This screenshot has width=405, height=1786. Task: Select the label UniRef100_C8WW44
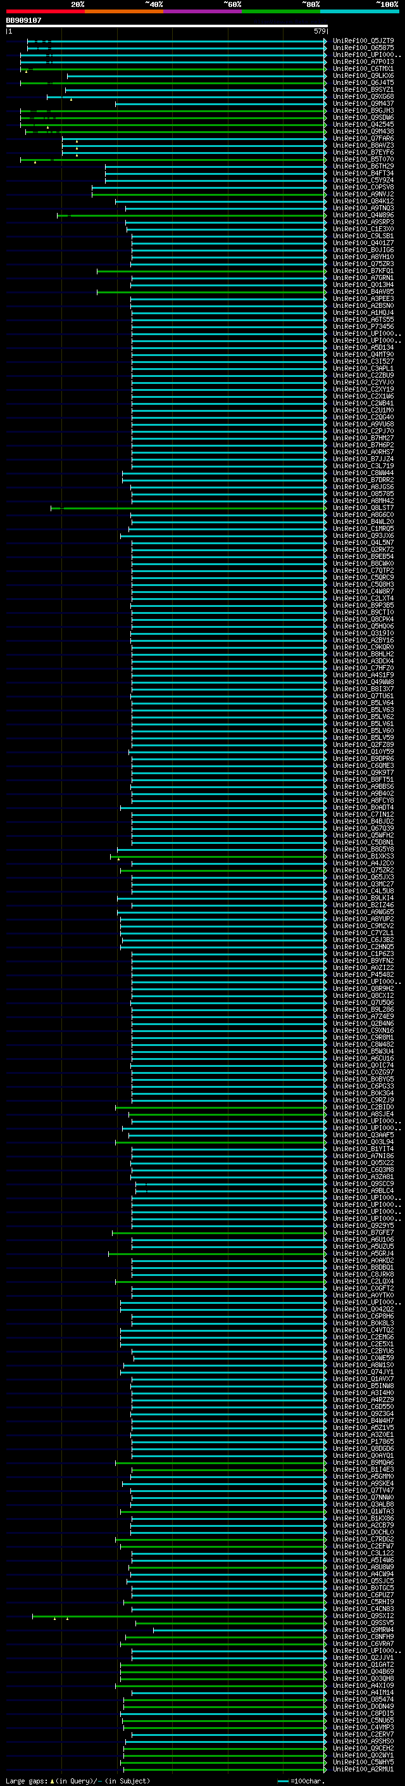pyautogui.click(x=363, y=473)
